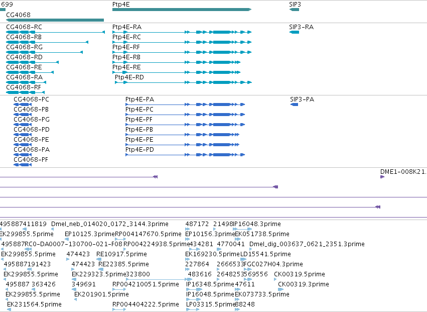Click transcript label CG4068-RA

pyautogui.click(x=24, y=77)
